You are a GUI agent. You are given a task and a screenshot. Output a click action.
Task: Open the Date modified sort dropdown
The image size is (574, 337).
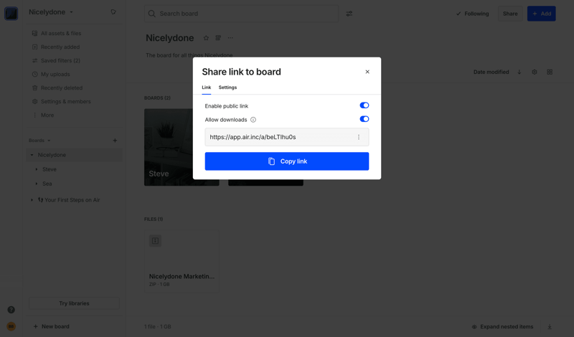click(x=491, y=72)
